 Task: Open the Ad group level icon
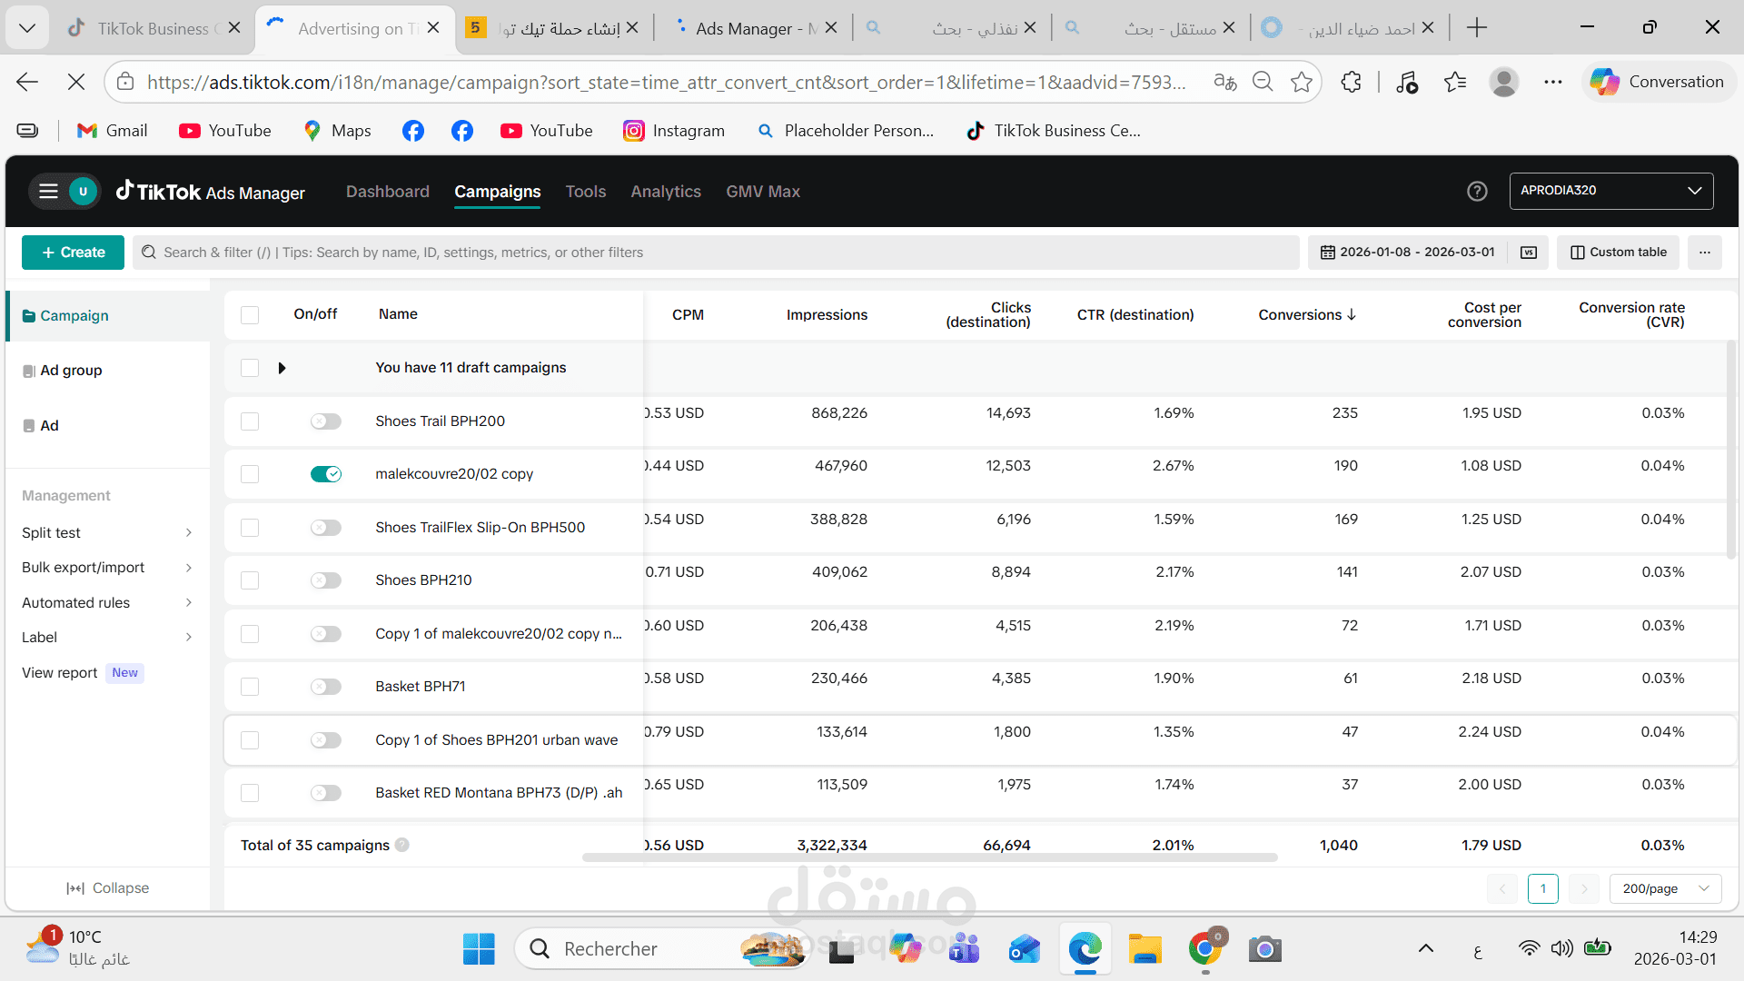point(29,371)
